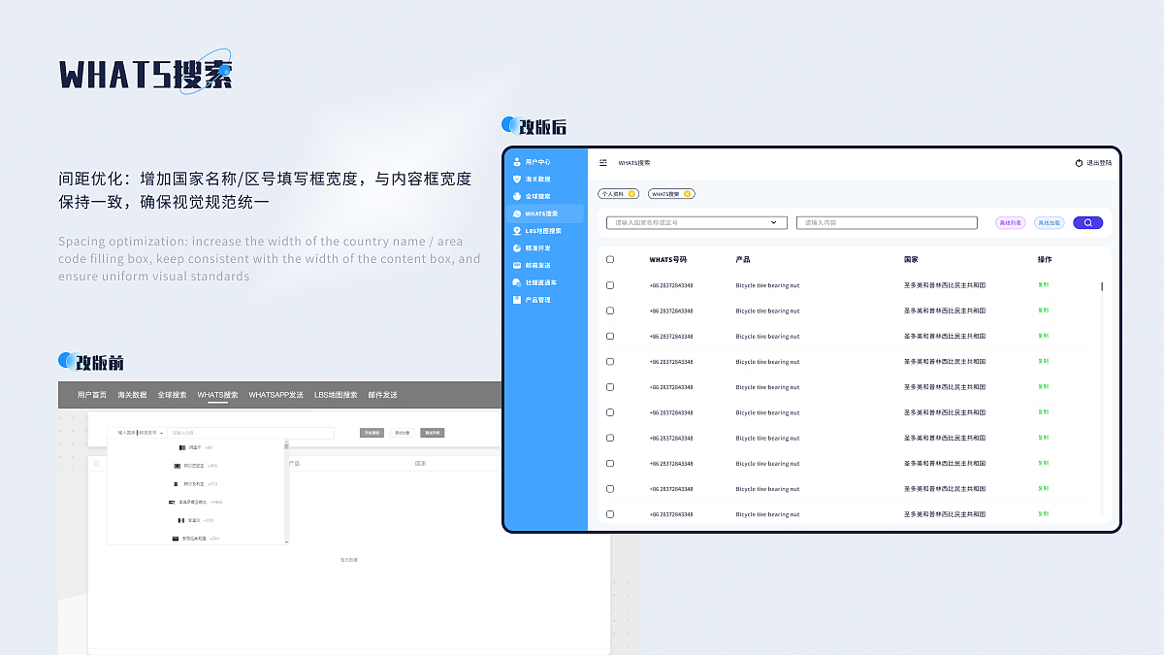Click the 国家 column header in 改版前 table
The height and width of the screenshot is (655, 1164).
coord(420,464)
